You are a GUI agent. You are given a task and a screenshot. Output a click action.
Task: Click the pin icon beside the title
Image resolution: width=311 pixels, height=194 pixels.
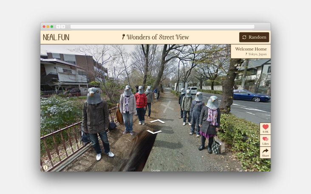(123, 37)
